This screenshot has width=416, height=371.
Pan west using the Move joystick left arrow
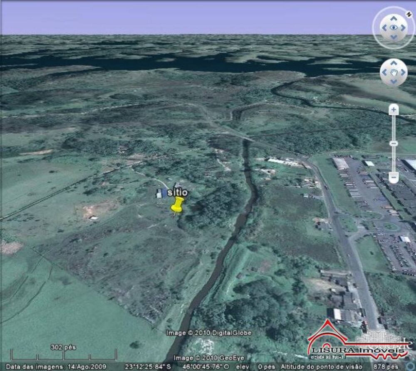click(x=384, y=72)
